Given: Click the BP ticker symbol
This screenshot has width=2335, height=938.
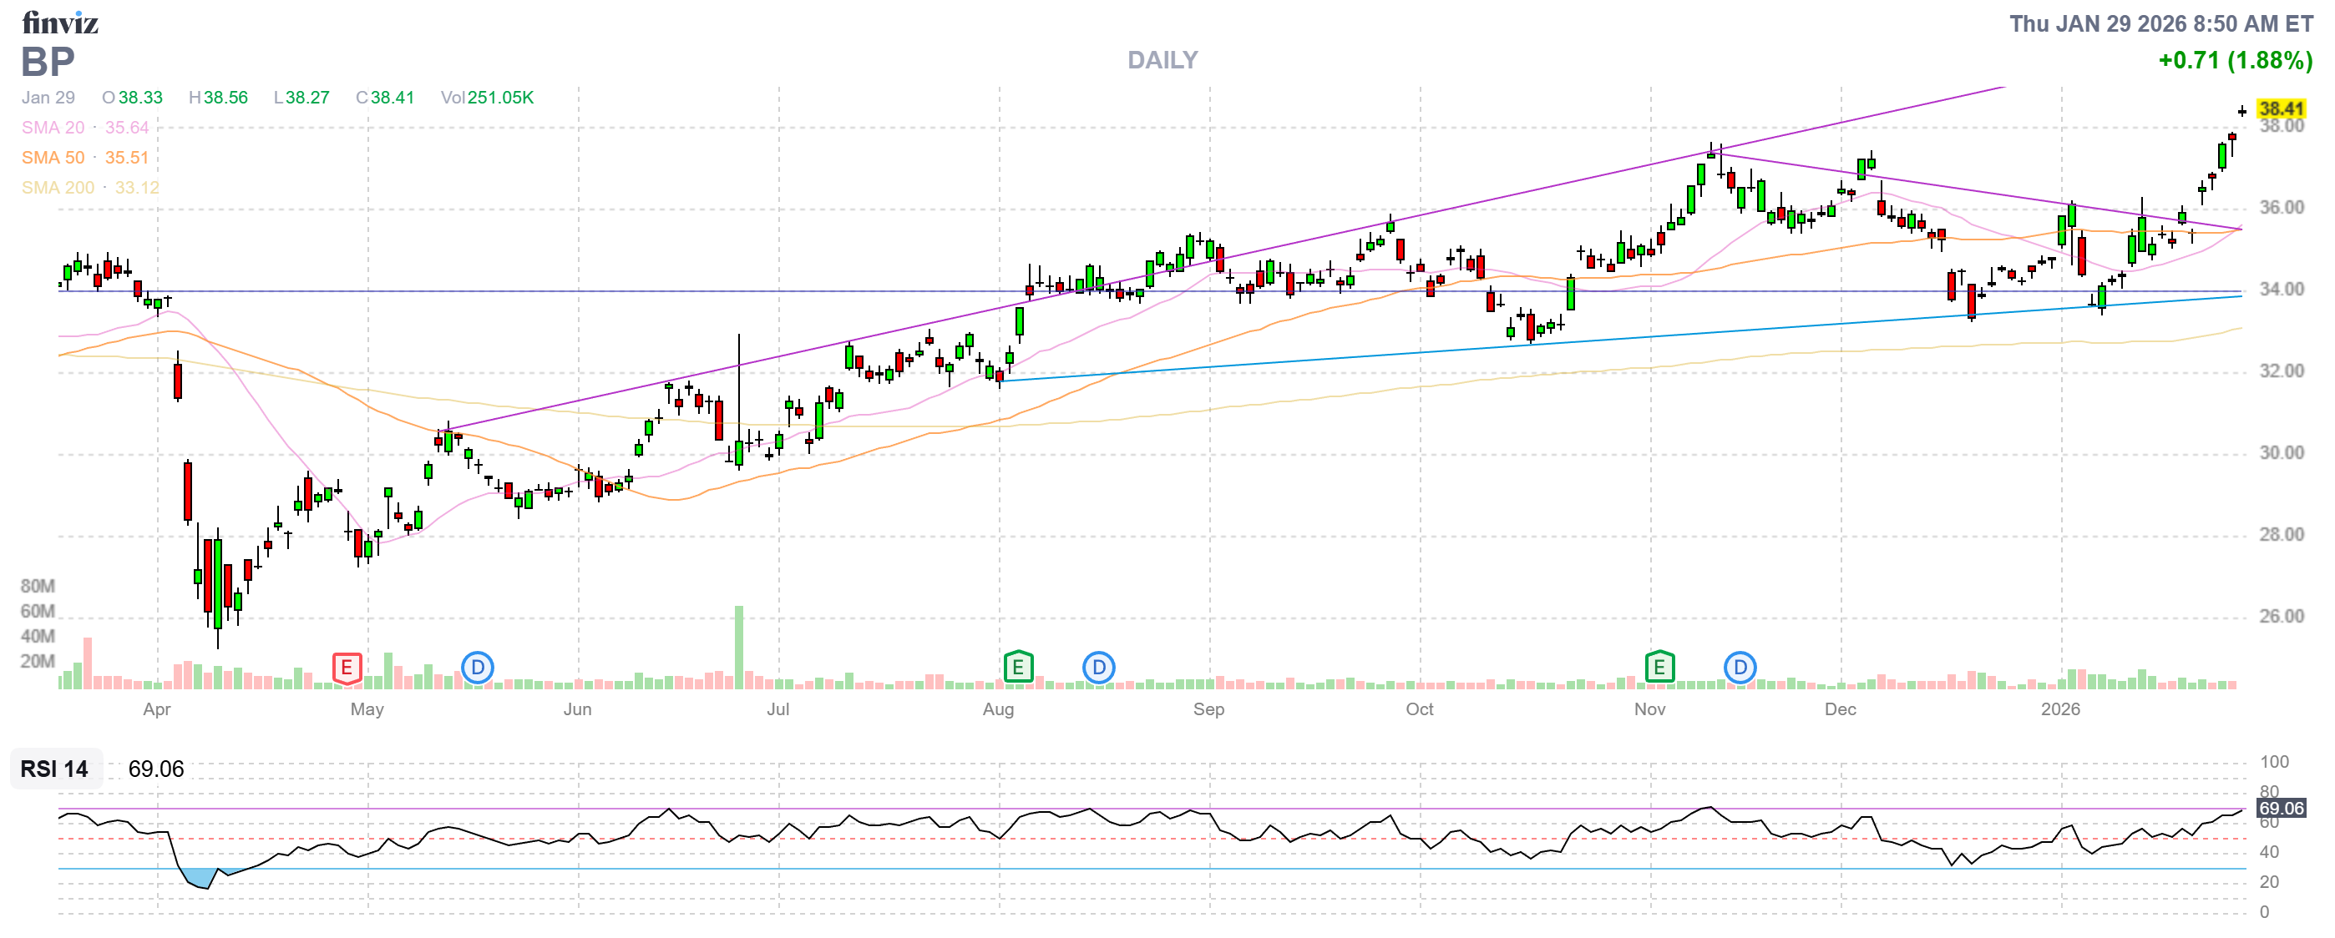Looking at the screenshot, I should [x=48, y=63].
